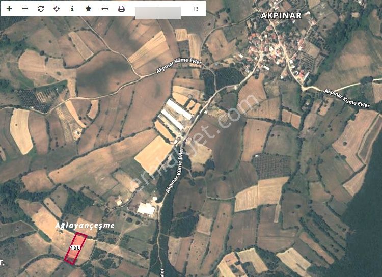This screenshot has width=382, height=277.
Task: Select the measure distance arrow tool
Action: tap(105, 9)
